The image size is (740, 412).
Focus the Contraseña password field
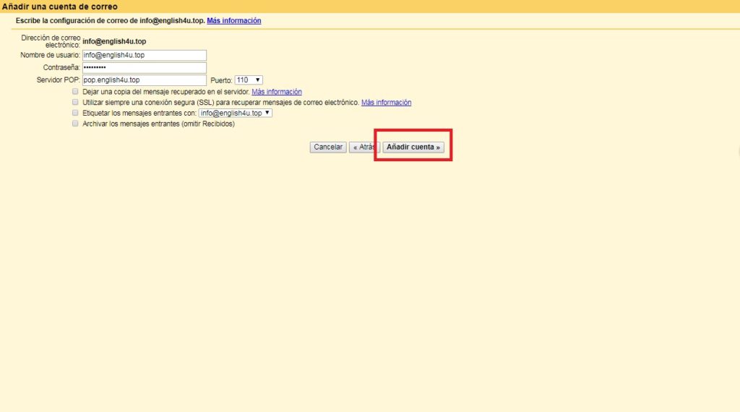(145, 67)
